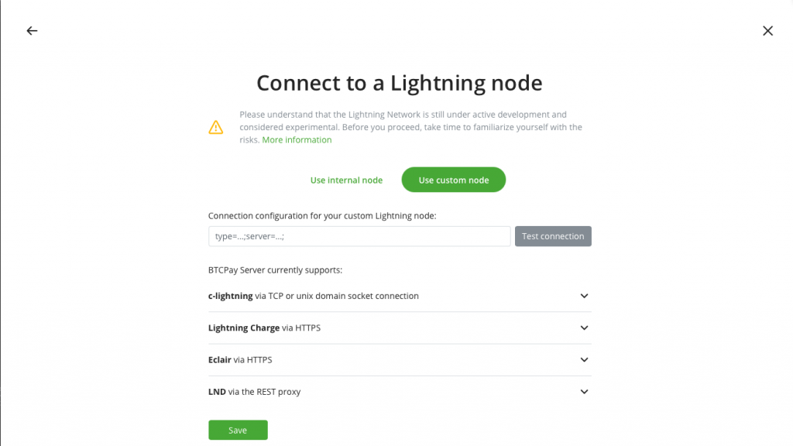This screenshot has height=446, width=793.
Task: Click the Test connection button
Action: click(553, 236)
